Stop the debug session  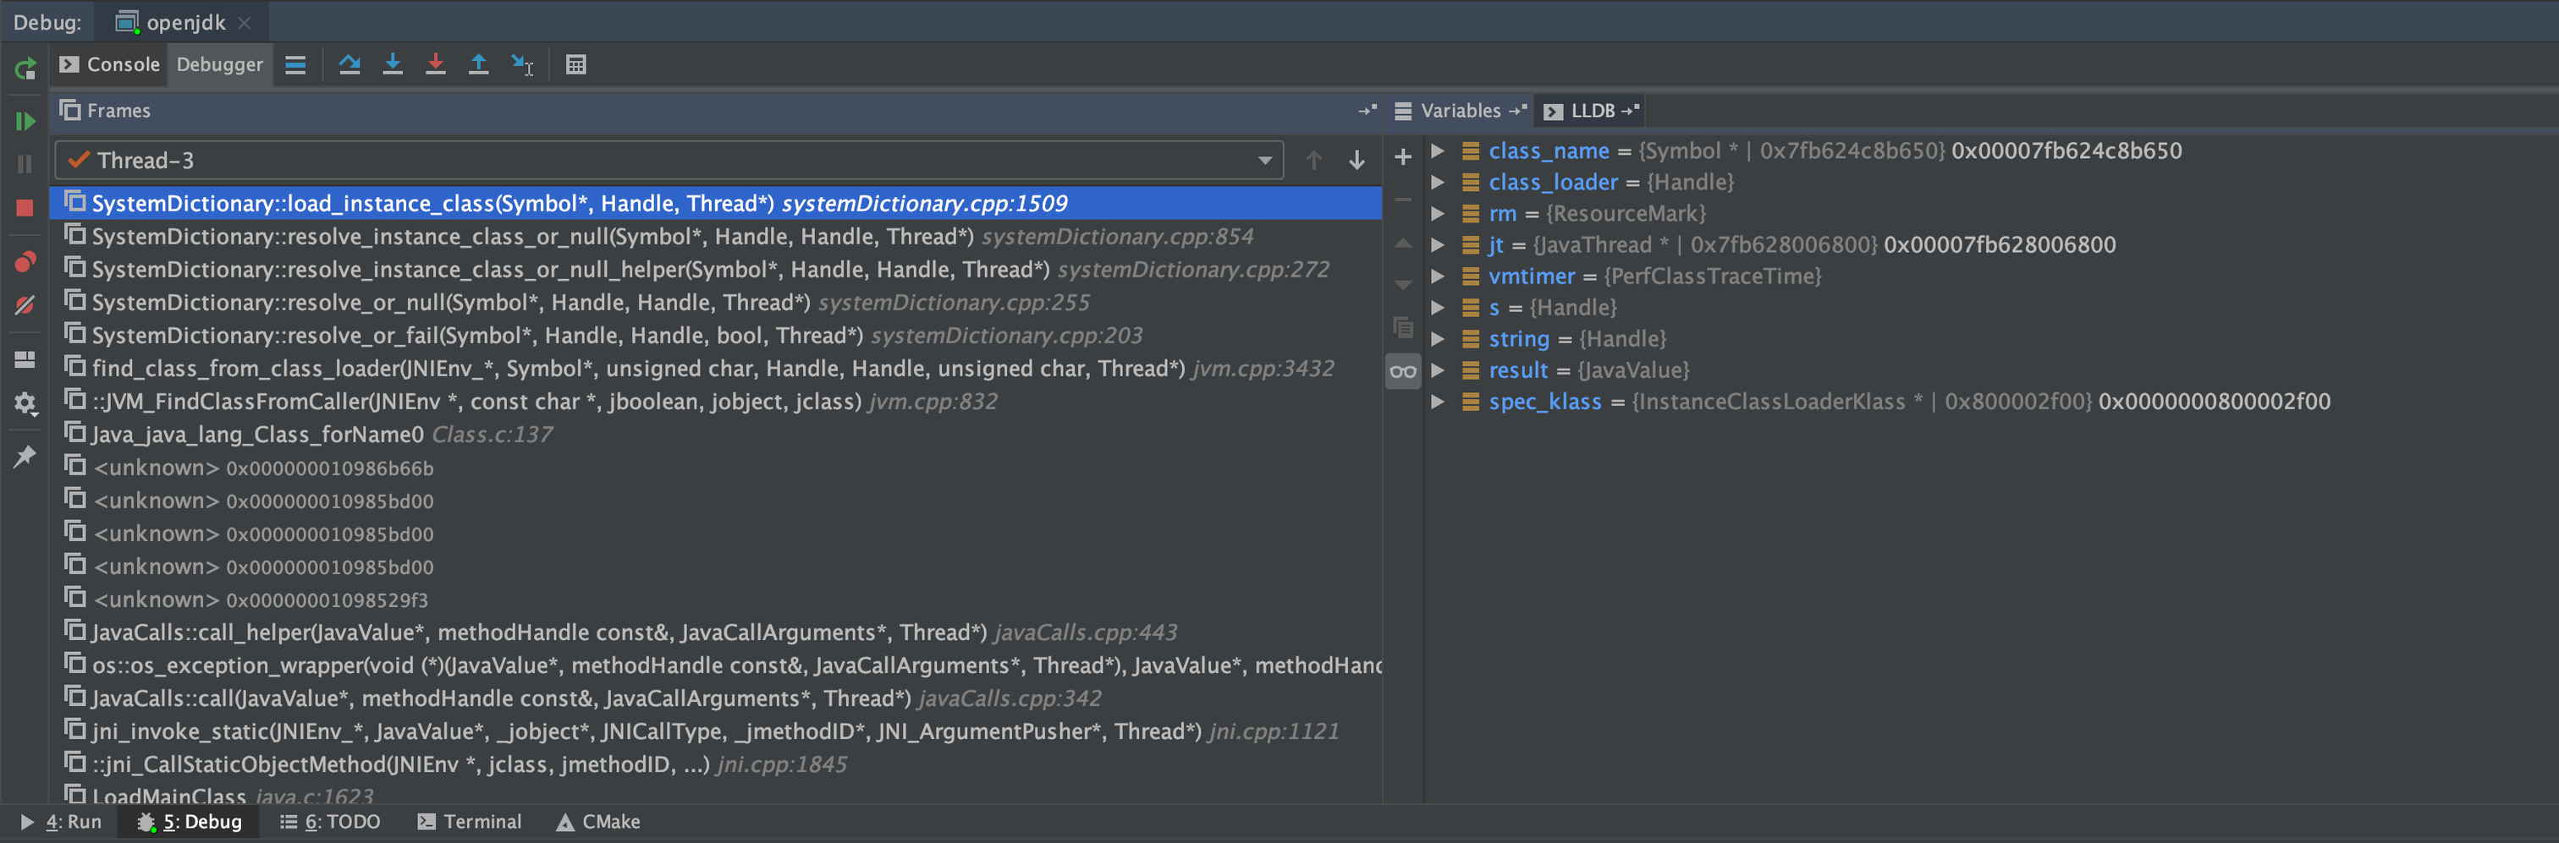point(25,207)
